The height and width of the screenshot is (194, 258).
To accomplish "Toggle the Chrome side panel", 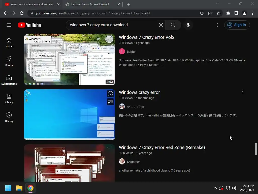I will [x=236, y=13].
